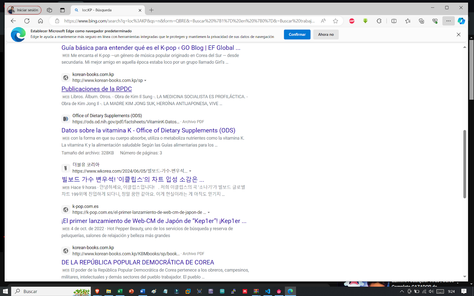Click the page scroll-down arrow
This screenshot has height=296, width=474.
coord(465,276)
